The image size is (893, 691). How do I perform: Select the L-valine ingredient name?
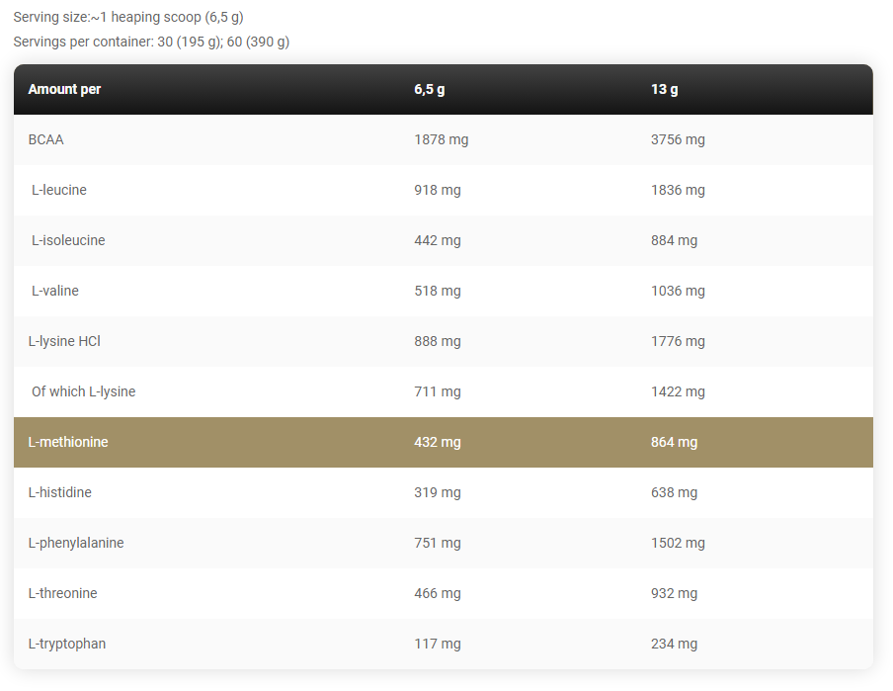point(55,291)
